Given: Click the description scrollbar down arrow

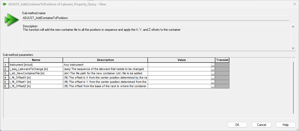Looking at the screenshot, I should coord(293,48).
